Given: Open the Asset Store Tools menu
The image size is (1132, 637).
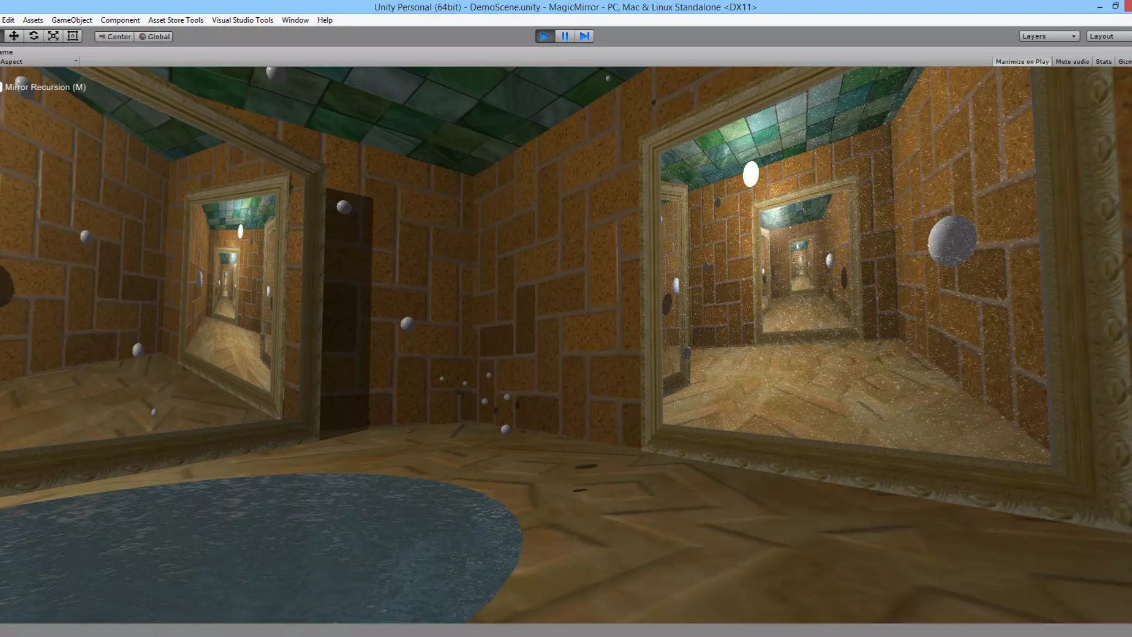Looking at the screenshot, I should pyautogui.click(x=175, y=20).
